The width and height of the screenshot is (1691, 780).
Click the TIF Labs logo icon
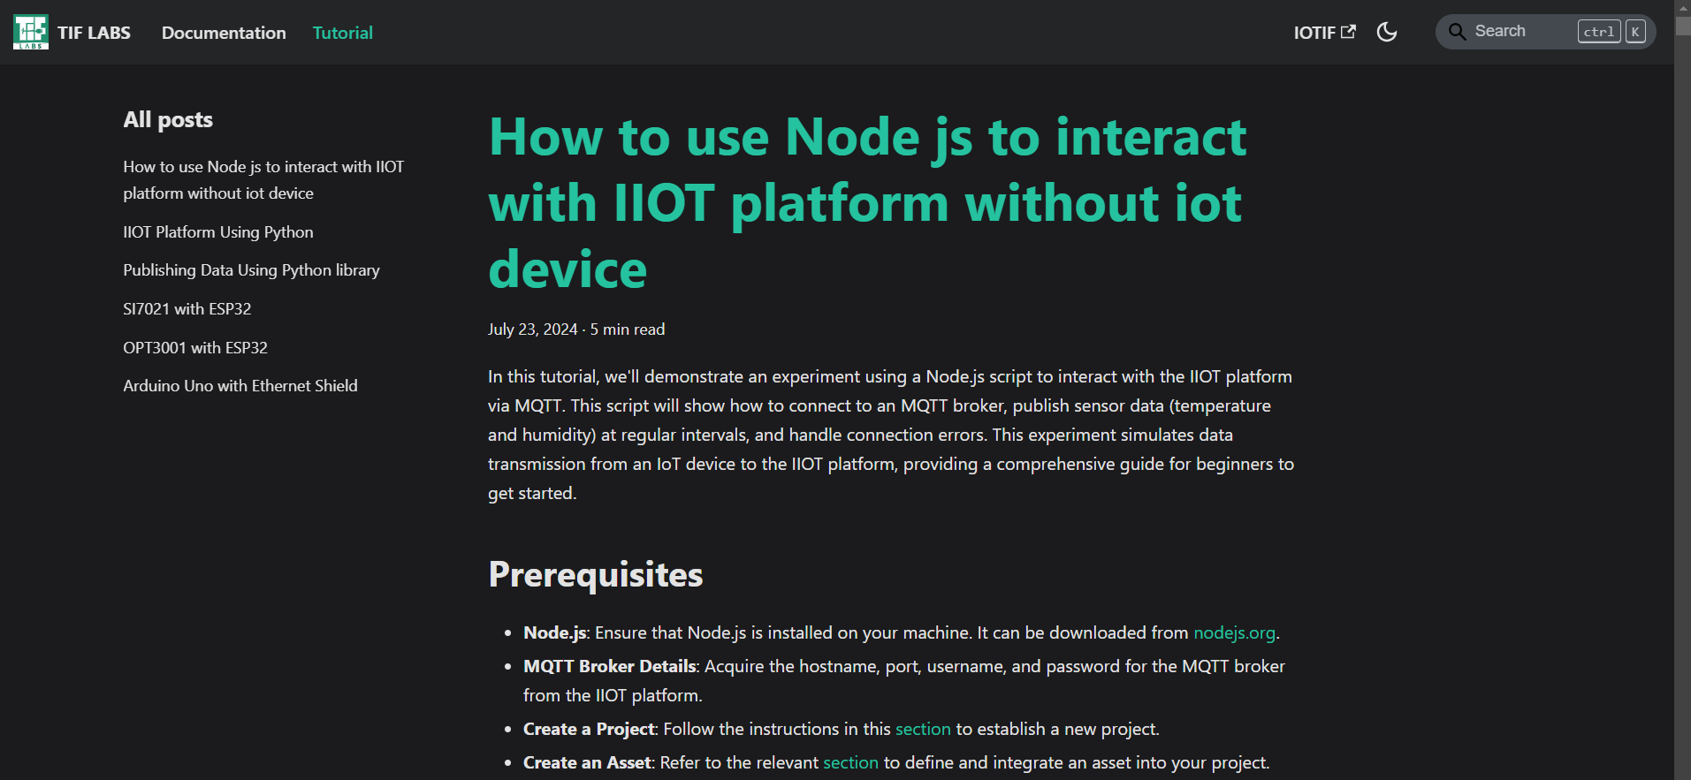point(31,32)
